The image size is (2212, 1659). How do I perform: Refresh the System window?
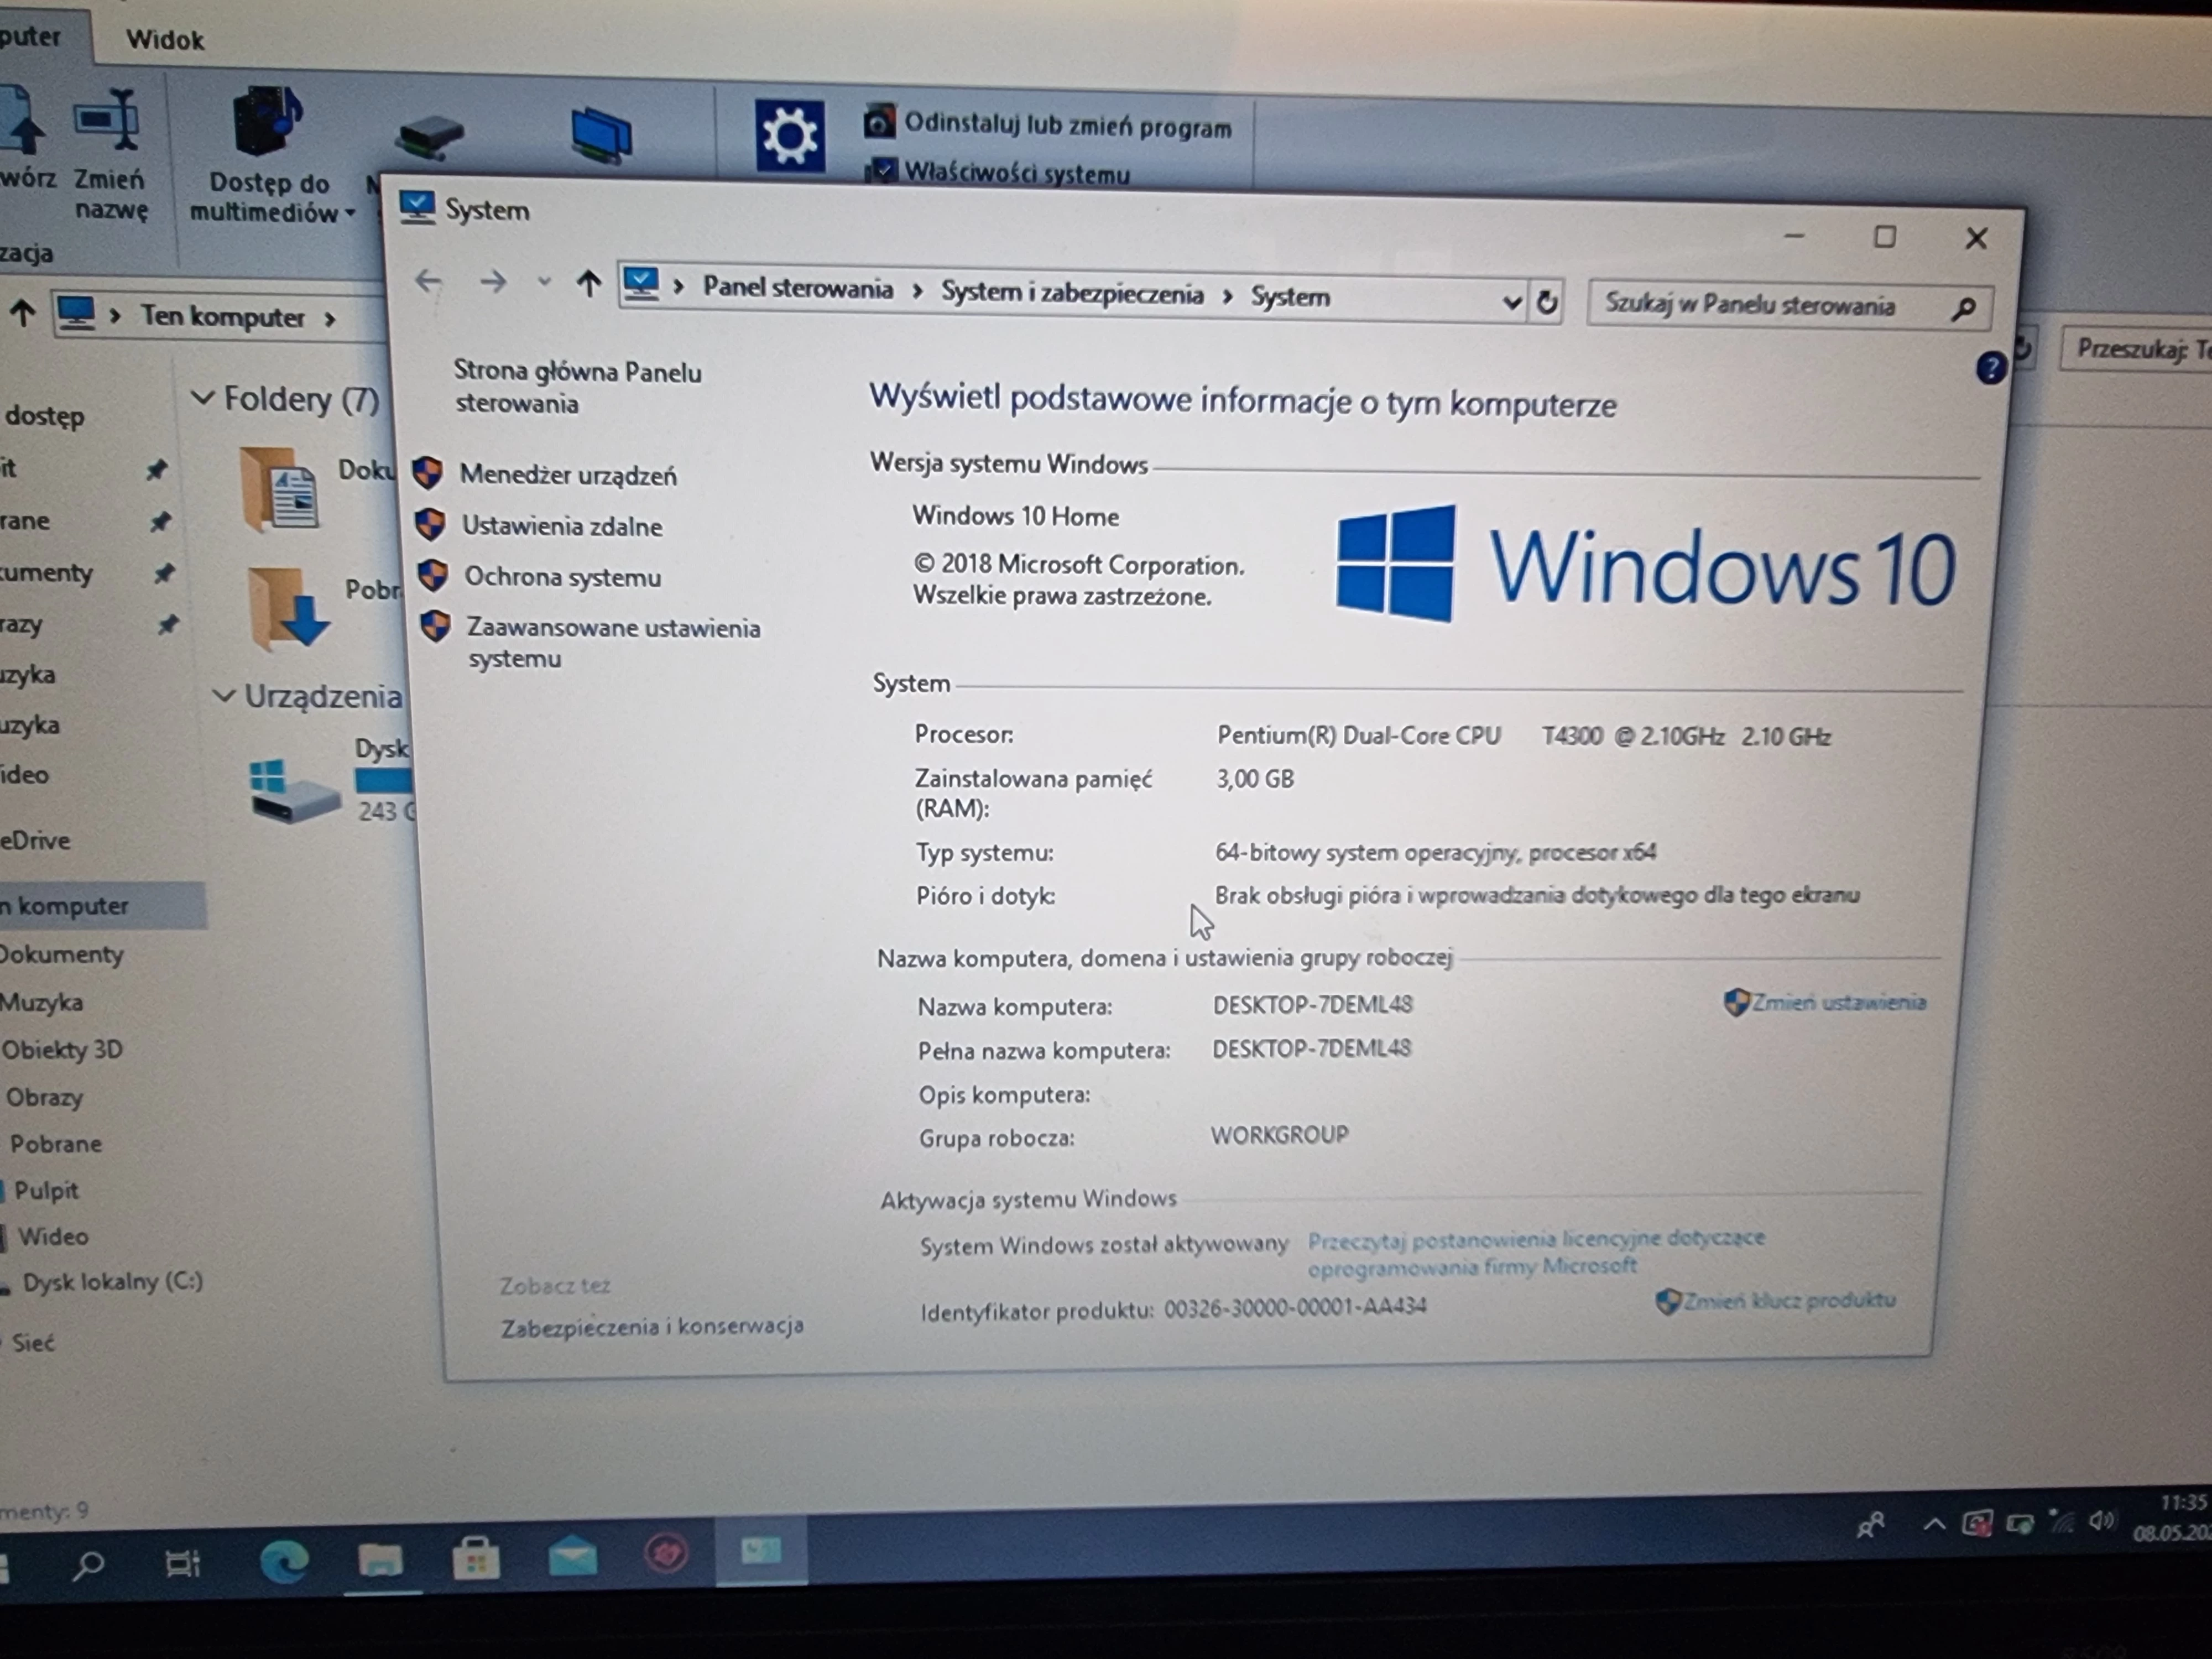(1546, 302)
